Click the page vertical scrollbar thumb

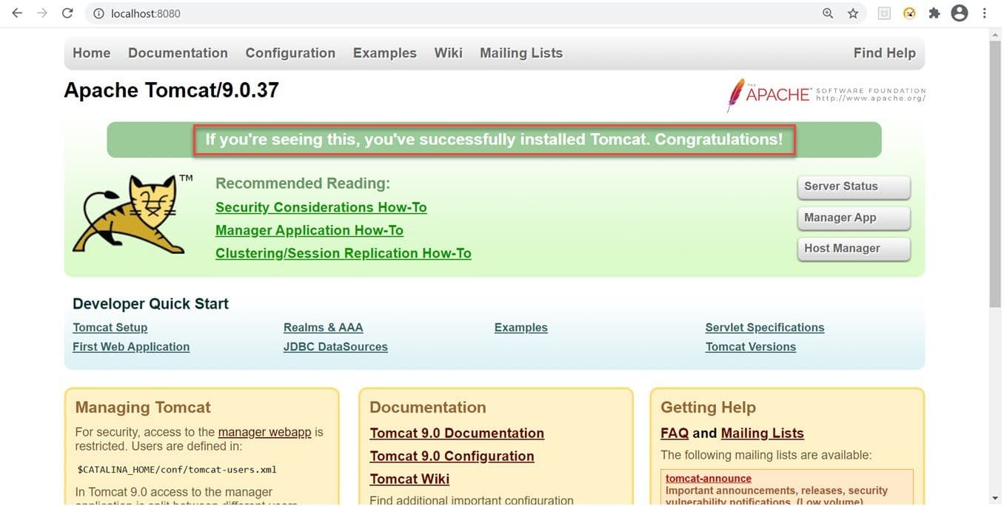(996, 174)
